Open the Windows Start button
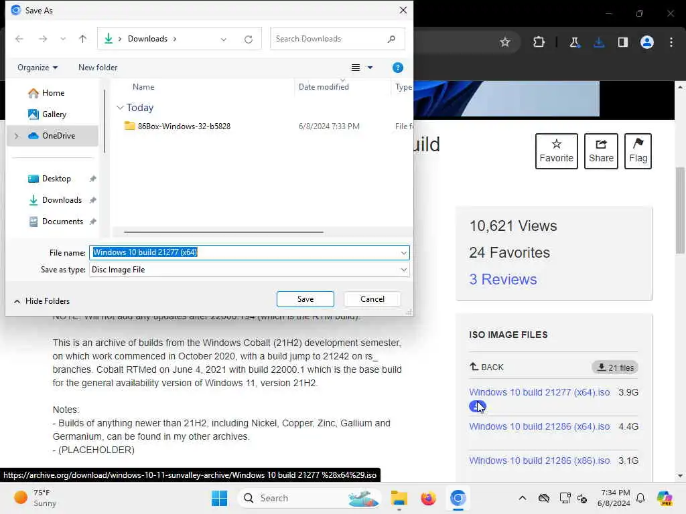Viewport: 686px width, 514px height. click(219, 498)
